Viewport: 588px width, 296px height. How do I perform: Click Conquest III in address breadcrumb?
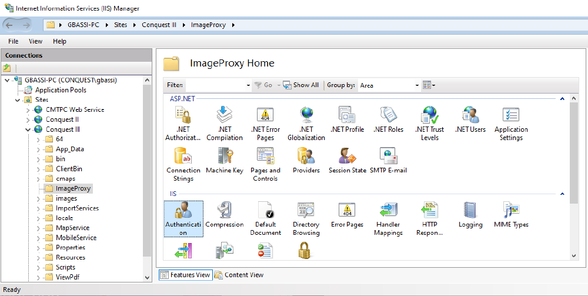pyautogui.click(x=159, y=25)
